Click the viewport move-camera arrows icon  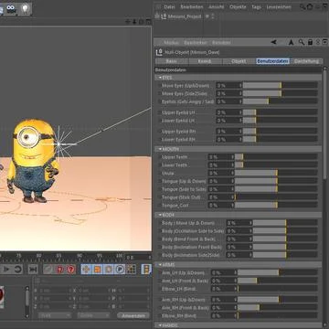point(128,22)
